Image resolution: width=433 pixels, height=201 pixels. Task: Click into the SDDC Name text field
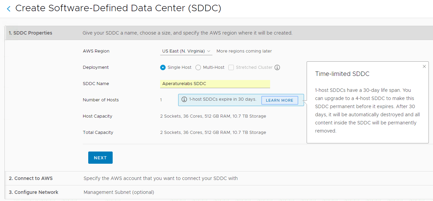click(215, 84)
